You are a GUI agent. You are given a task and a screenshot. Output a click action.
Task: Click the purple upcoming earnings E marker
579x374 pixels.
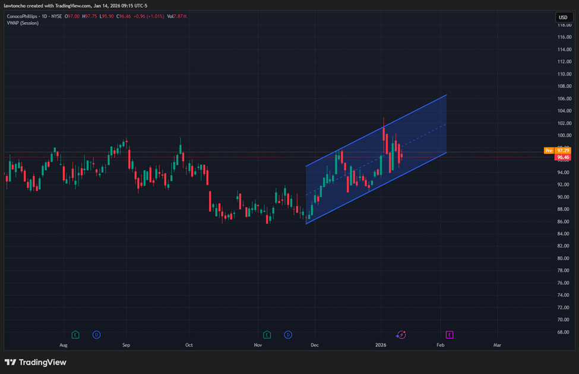tap(450, 335)
